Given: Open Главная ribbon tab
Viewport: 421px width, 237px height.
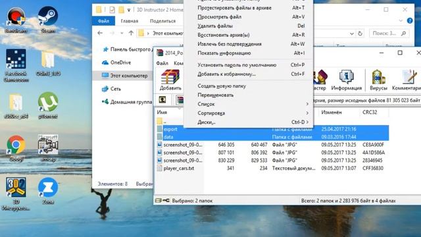Looking at the screenshot, I should point(130,20).
